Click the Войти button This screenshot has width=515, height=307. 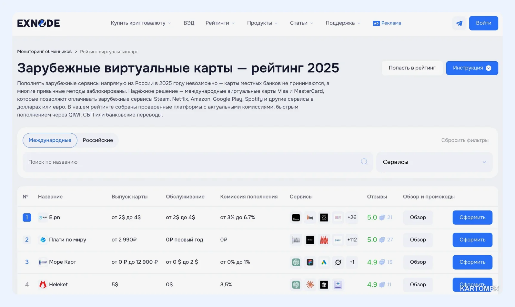[483, 23]
